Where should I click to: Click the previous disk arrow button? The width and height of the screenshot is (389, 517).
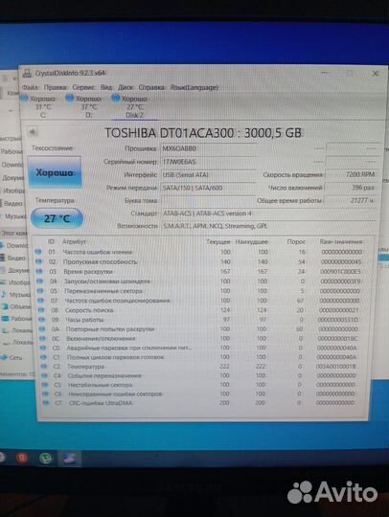coord(33,132)
